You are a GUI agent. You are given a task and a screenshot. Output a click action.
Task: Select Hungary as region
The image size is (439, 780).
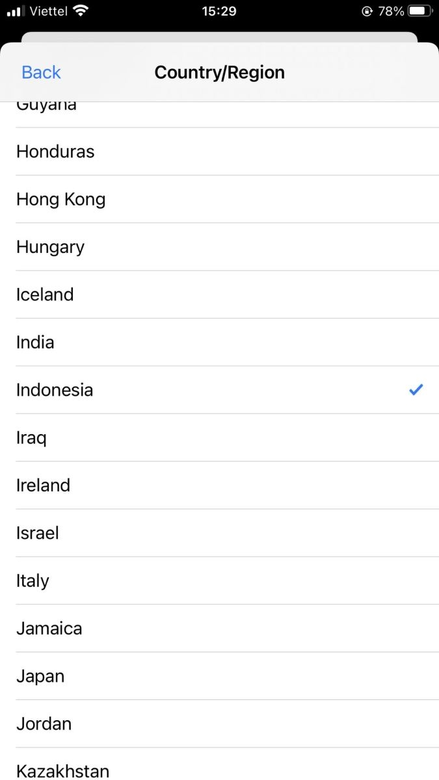219,247
